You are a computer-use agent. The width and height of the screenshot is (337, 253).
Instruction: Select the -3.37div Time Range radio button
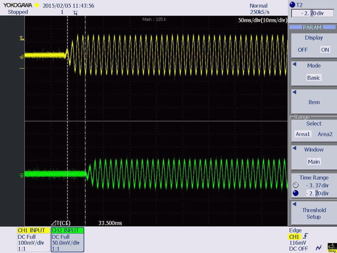click(x=295, y=186)
